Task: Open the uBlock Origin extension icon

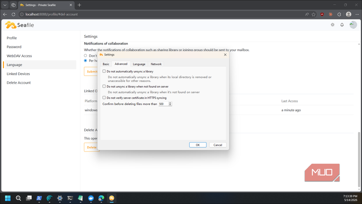Action: [x=322, y=14]
